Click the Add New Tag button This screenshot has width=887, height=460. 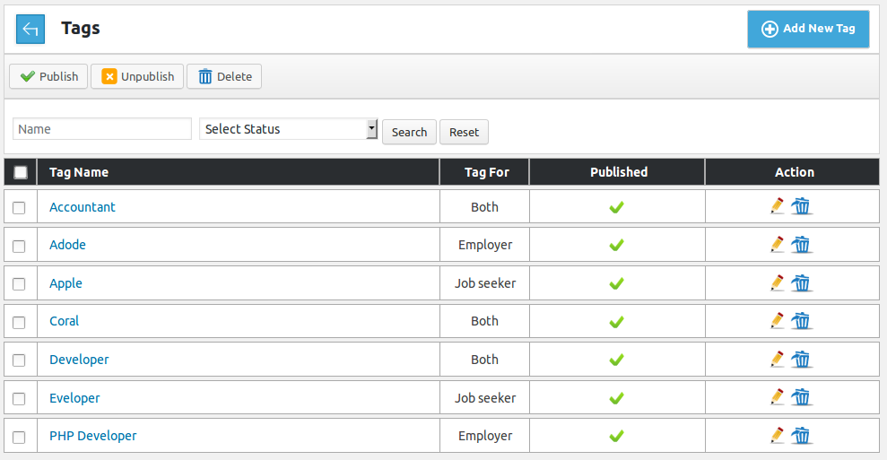[x=808, y=29]
